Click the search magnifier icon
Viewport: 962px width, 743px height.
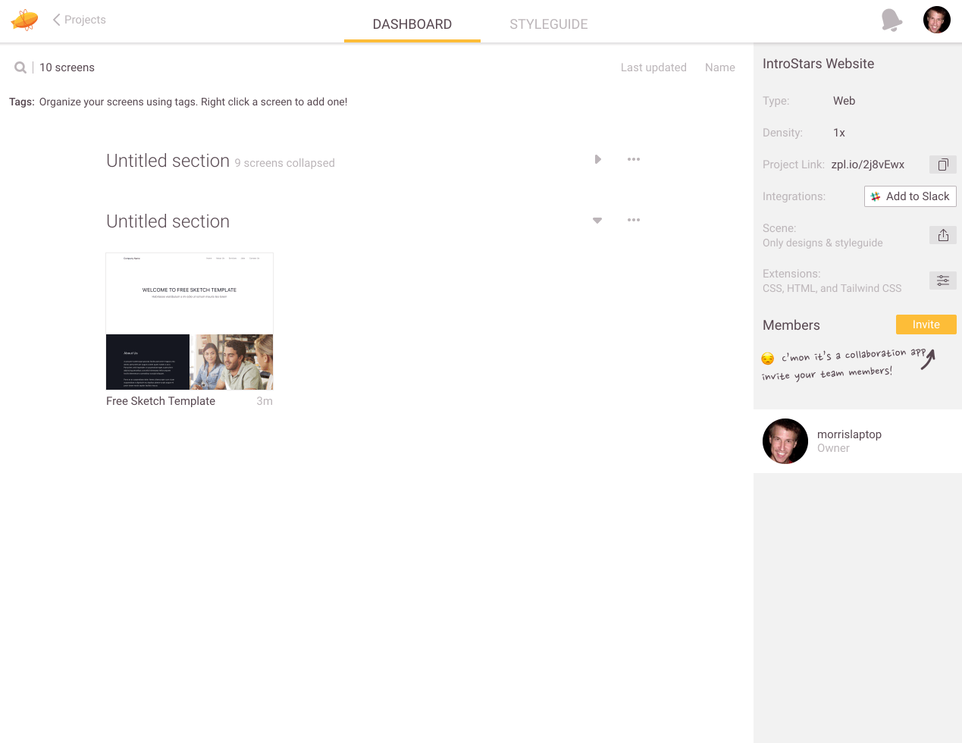[x=20, y=67]
